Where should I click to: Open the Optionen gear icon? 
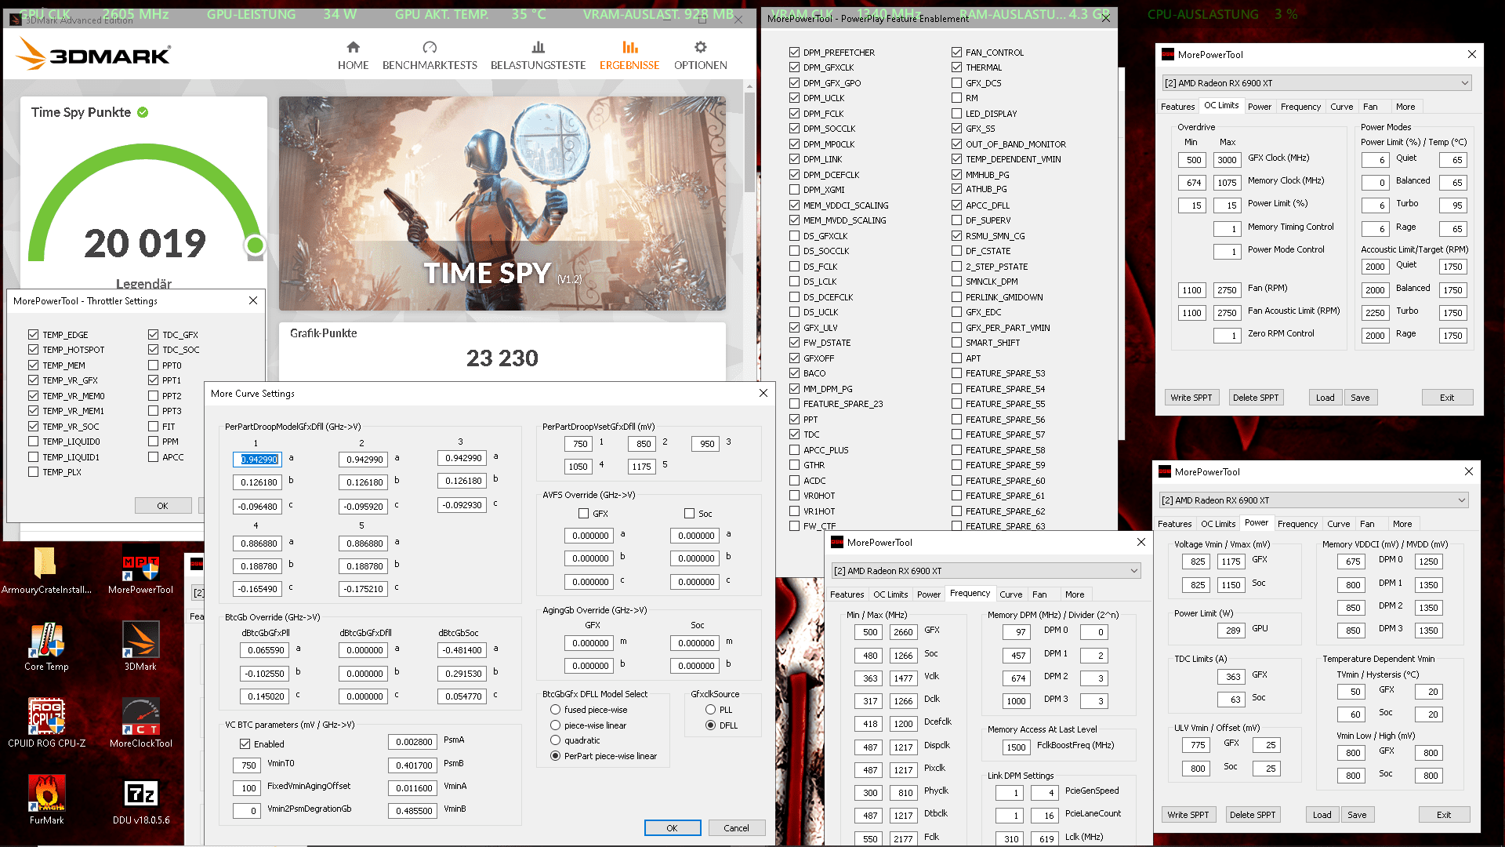click(x=700, y=47)
